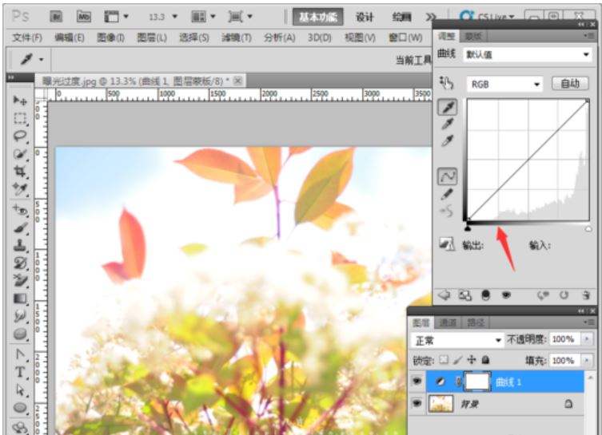This screenshot has width=602, height=435.
Task: Click the 自动 button in Curves
Action: [x=570, y=84]
